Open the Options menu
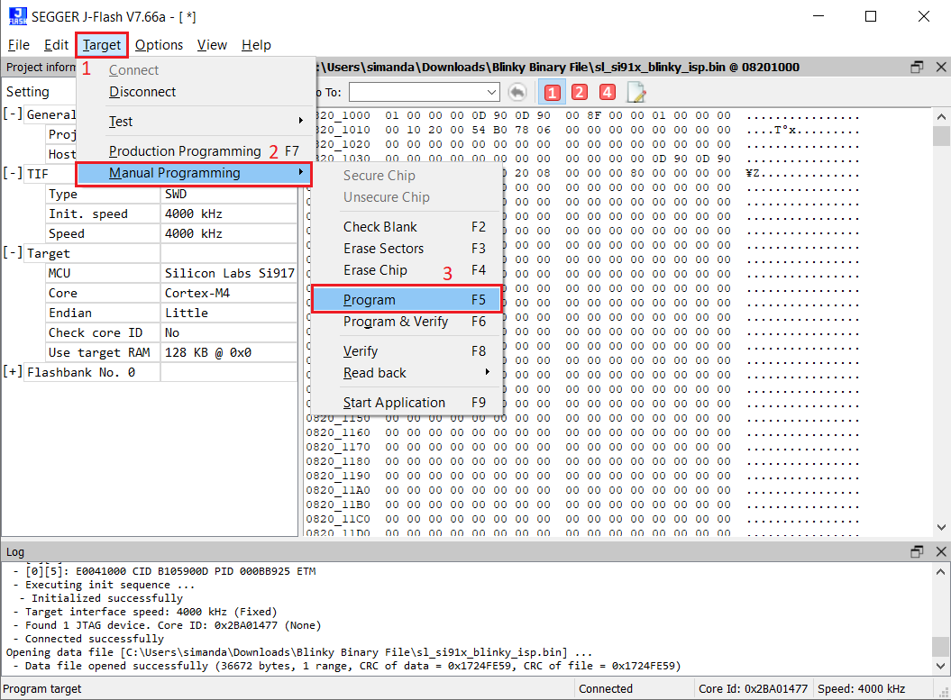 (159, 45)
